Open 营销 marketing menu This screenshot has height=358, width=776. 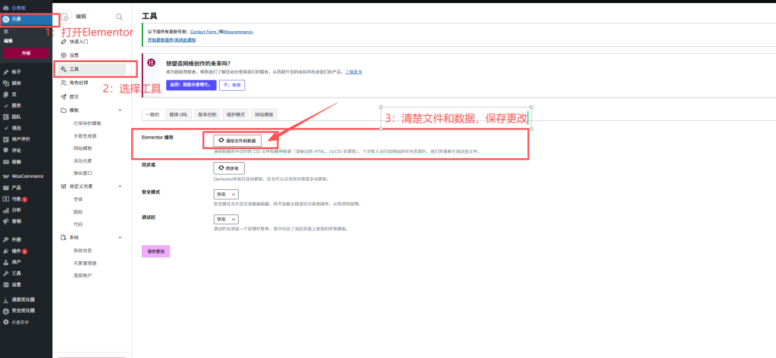click(17, 221)
